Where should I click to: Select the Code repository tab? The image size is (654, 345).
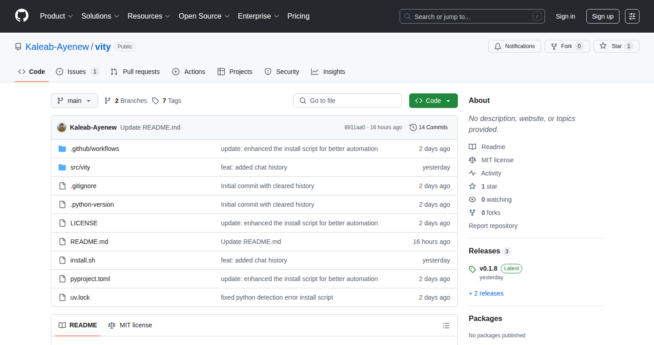coord(32,72)
